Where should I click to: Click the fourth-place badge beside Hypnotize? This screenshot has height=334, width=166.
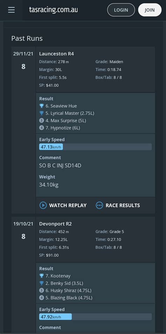(x=42, y=128)
